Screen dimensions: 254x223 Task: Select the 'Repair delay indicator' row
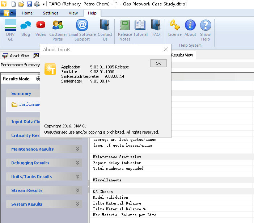click(x=172, y=163)
